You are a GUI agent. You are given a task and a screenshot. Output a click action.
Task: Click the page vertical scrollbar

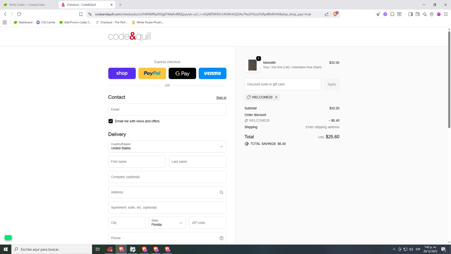click(449, 80)
